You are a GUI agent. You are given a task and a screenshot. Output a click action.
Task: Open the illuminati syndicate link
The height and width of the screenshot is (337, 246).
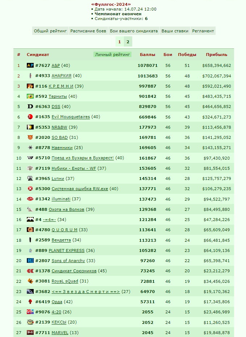[x=61, y=199]
